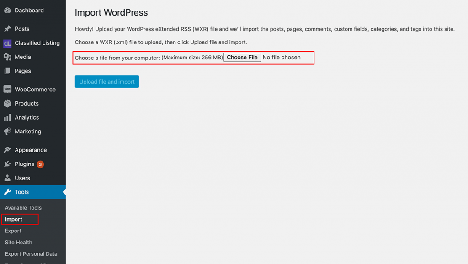Click the Import WordPress heading
The image size is (468, 264).
(111, 12)
